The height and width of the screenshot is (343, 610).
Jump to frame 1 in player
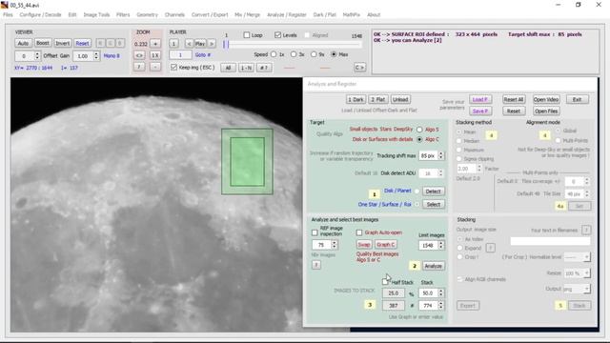click(x=173, y=44)
